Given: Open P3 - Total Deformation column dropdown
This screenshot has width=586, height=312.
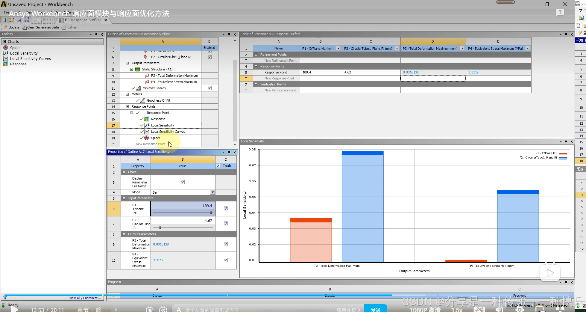Looking at the screenshot, I should click(x=462, y=48).
